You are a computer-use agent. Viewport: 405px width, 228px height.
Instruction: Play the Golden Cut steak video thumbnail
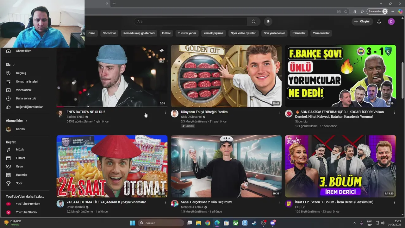tap(226, 76)
